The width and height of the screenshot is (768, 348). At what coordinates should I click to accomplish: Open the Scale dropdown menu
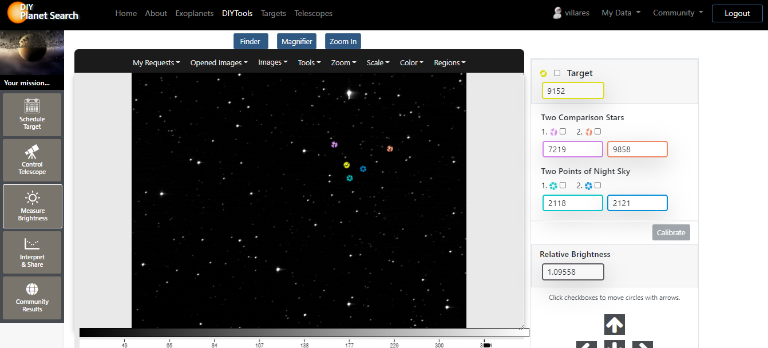pyautogui.click(x=378, y=63)
